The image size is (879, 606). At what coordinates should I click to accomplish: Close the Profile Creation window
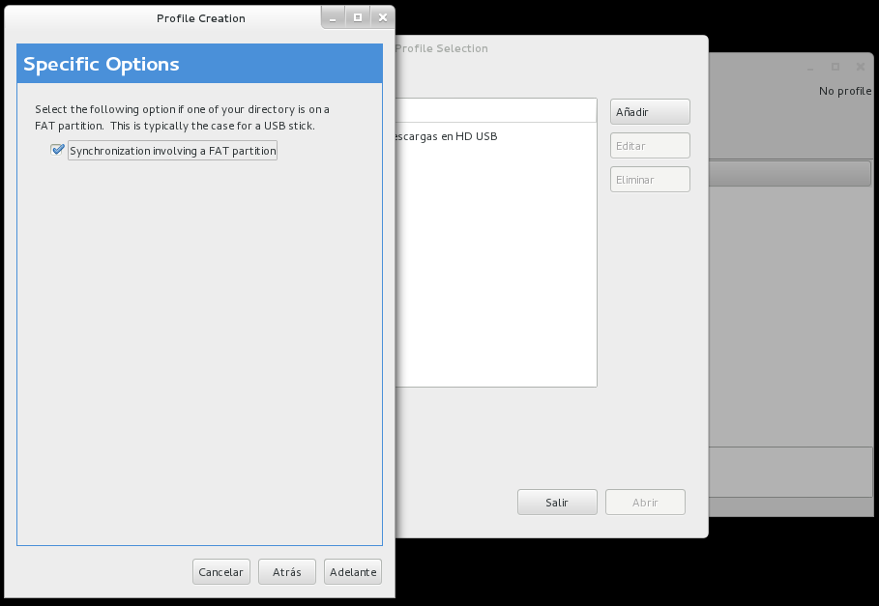tap(383, 18)
